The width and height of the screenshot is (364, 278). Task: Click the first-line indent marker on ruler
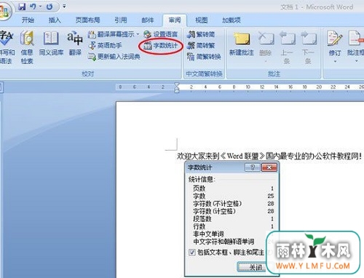tap(177, 84)
